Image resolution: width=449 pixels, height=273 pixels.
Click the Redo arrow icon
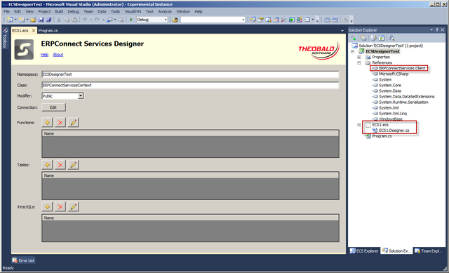(x=97, y=20)
